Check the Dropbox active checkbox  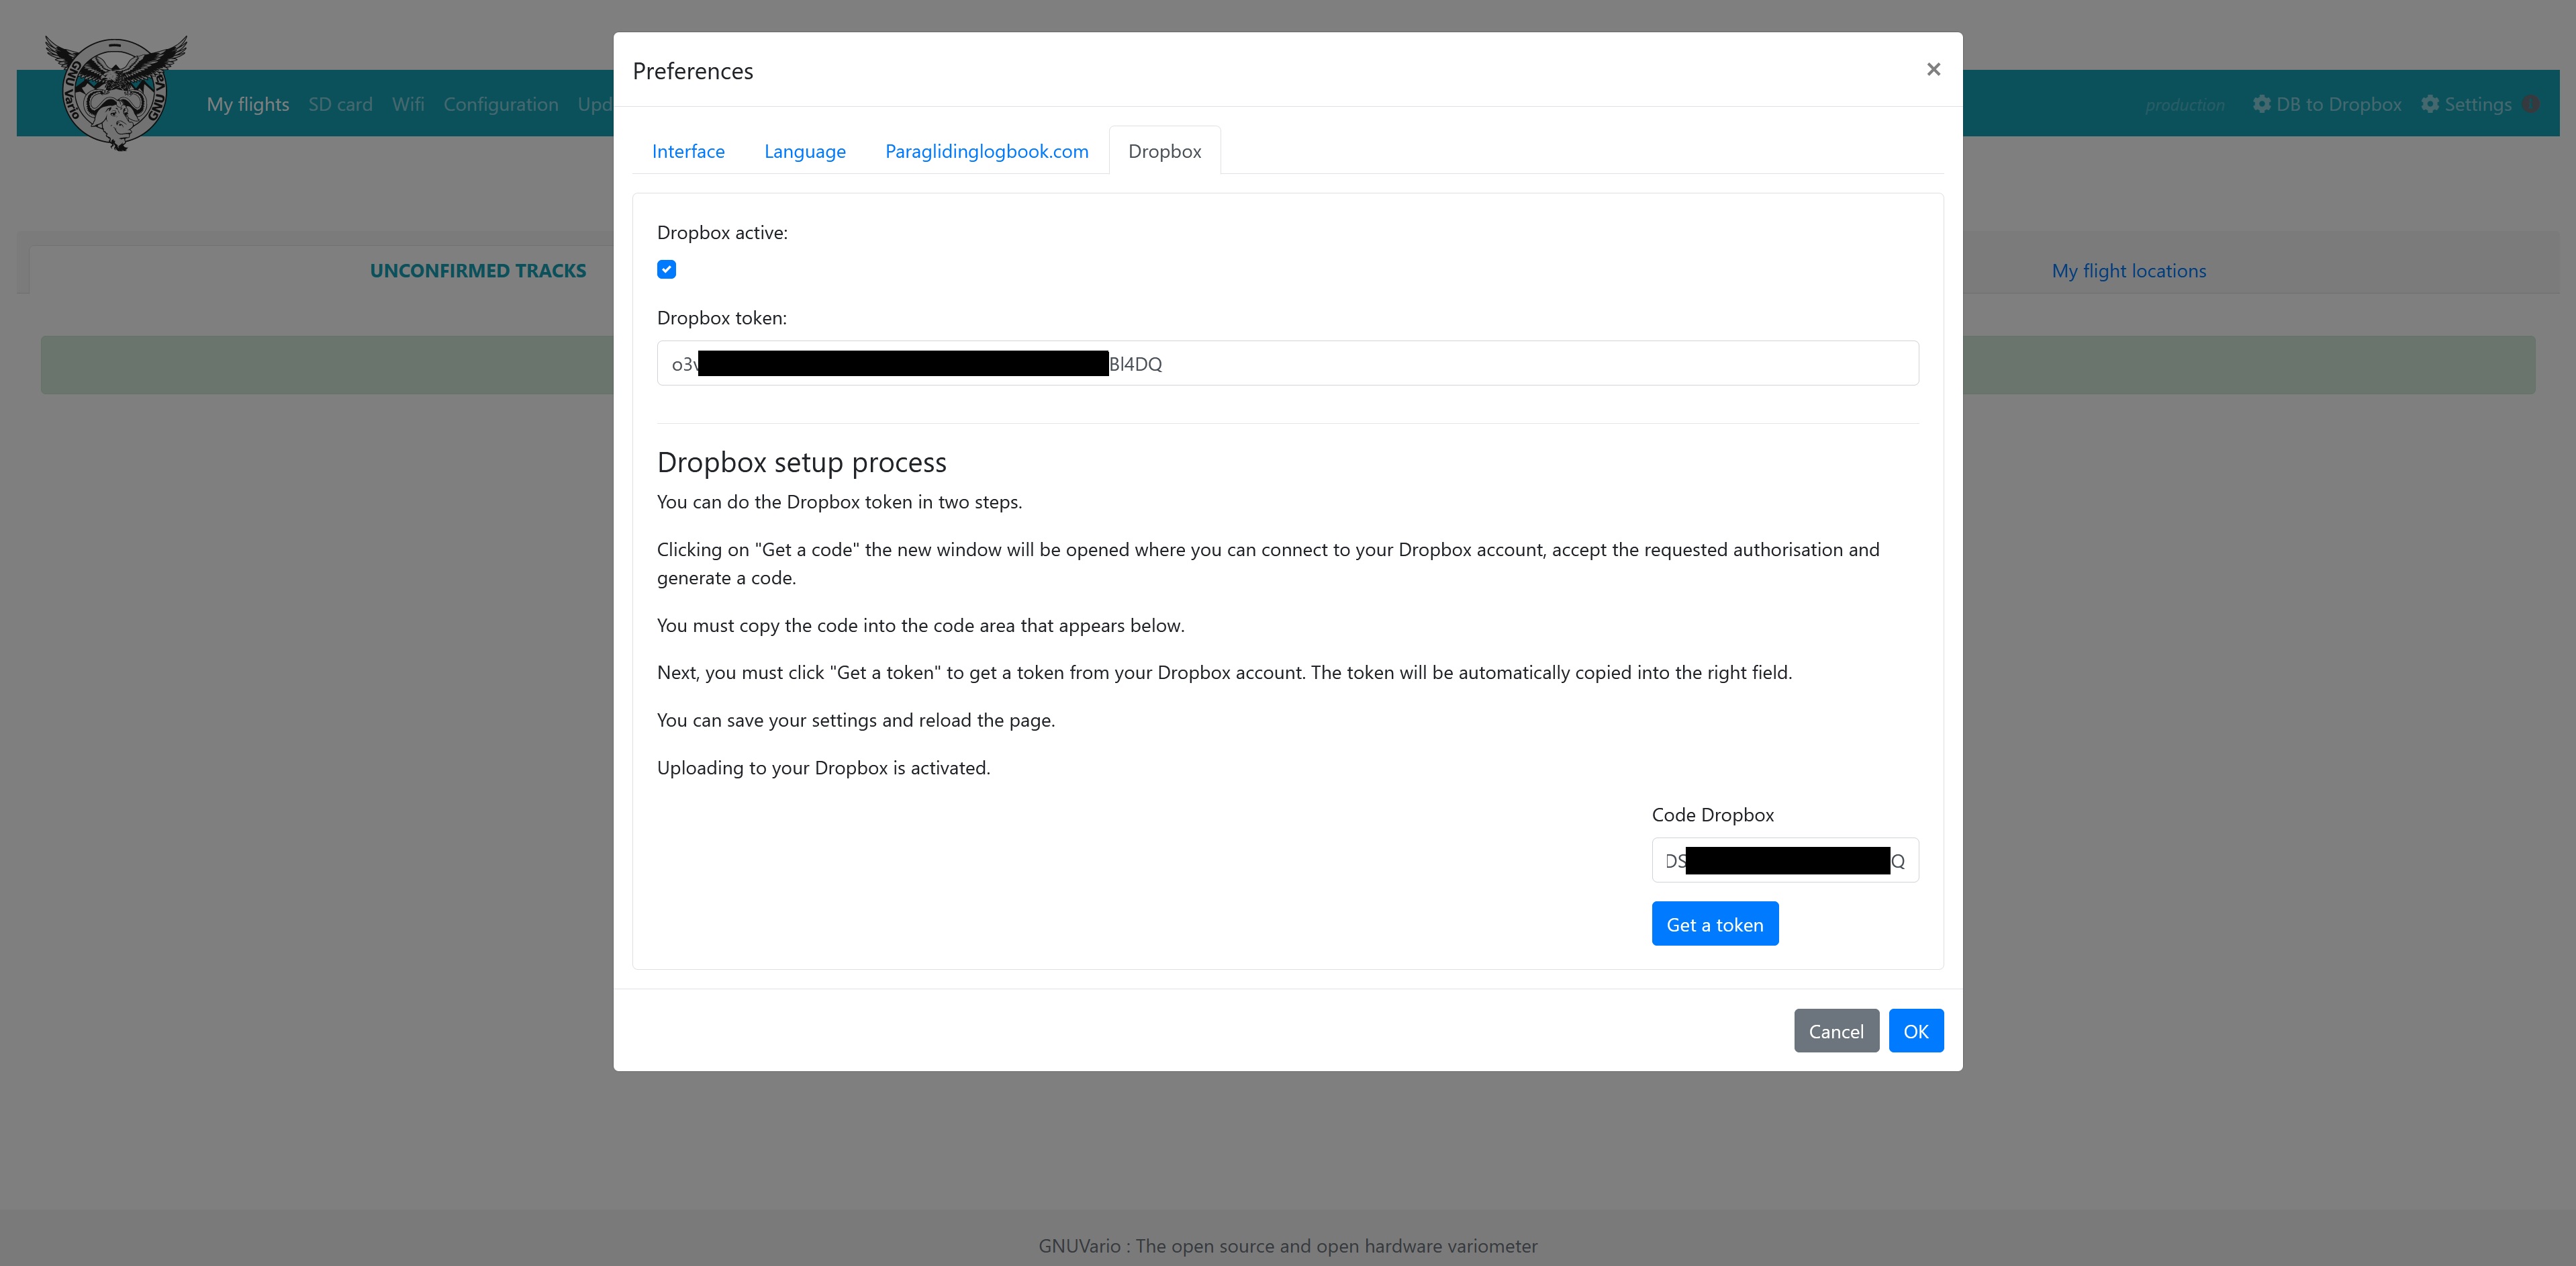click(x=667, y=268)
